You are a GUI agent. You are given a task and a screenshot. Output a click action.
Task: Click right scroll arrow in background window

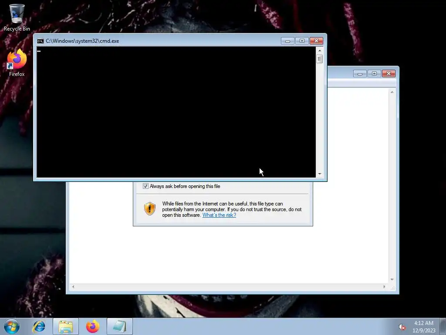(x=384, y=287)
